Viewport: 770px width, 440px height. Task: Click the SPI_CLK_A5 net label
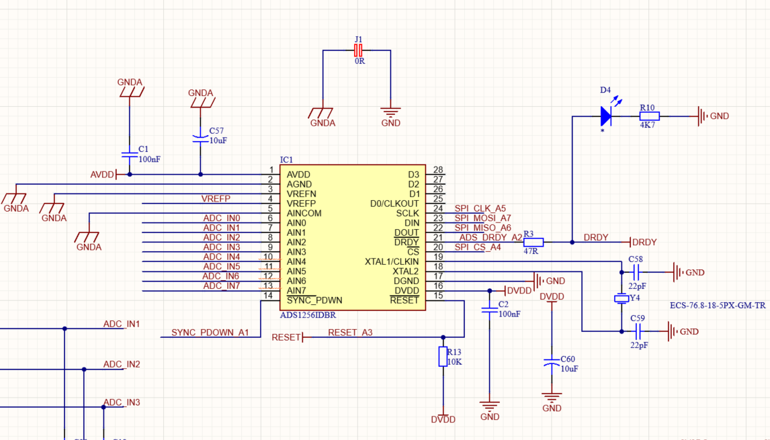[480, 208]
